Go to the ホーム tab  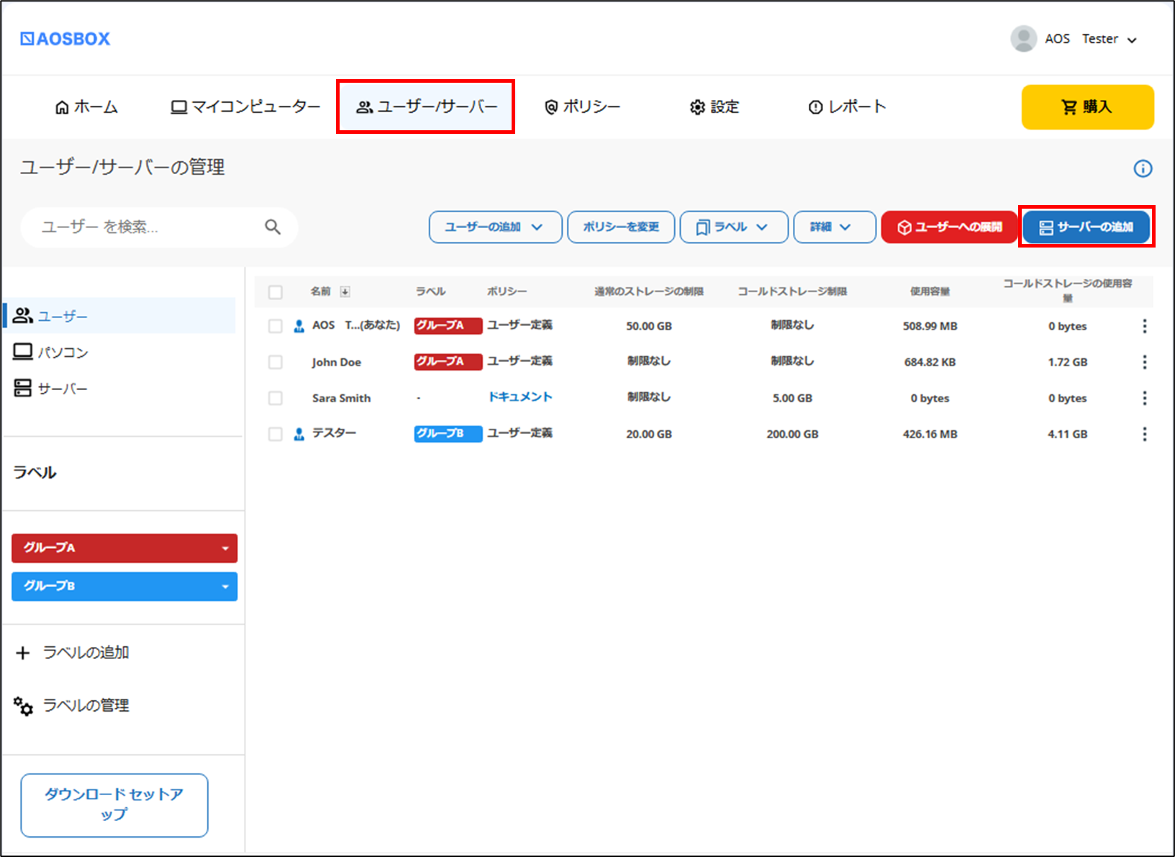click(x=86, y=107)
